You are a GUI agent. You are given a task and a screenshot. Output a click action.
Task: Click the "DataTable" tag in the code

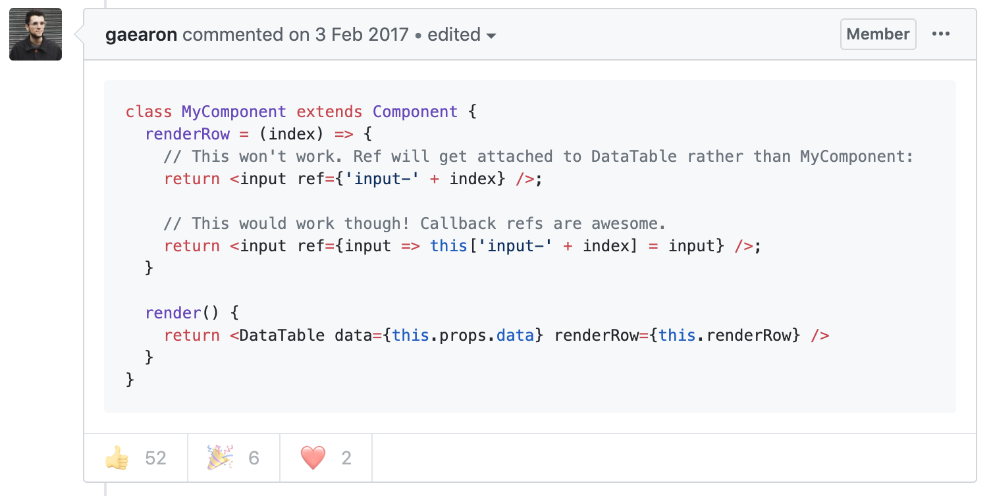282,335
